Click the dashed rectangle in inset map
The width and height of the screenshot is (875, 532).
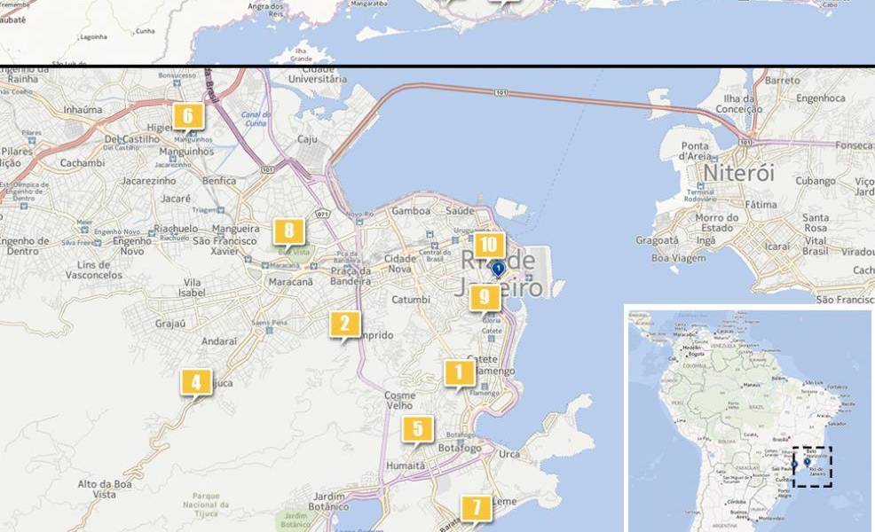[812, 466]
